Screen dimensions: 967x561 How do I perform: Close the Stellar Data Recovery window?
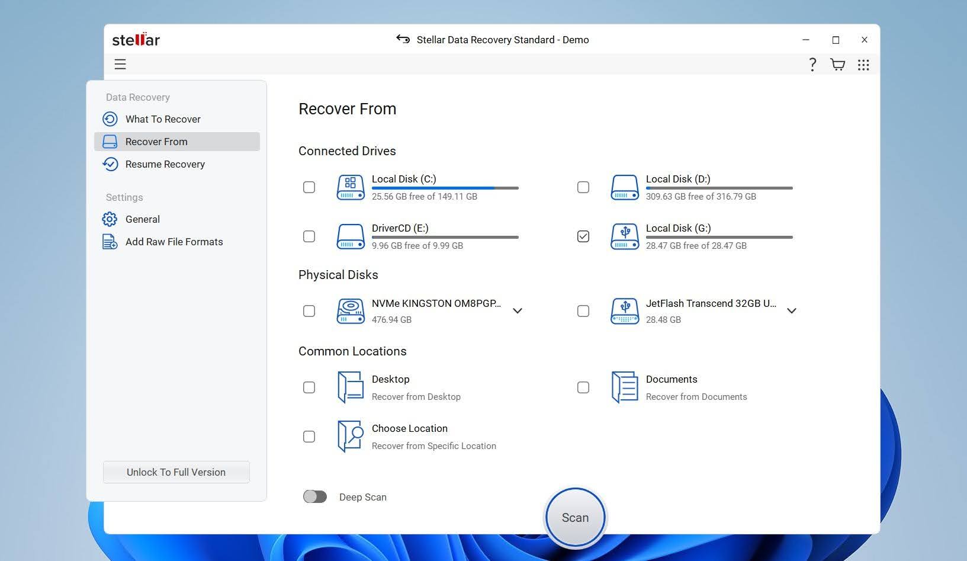(865, 40)
